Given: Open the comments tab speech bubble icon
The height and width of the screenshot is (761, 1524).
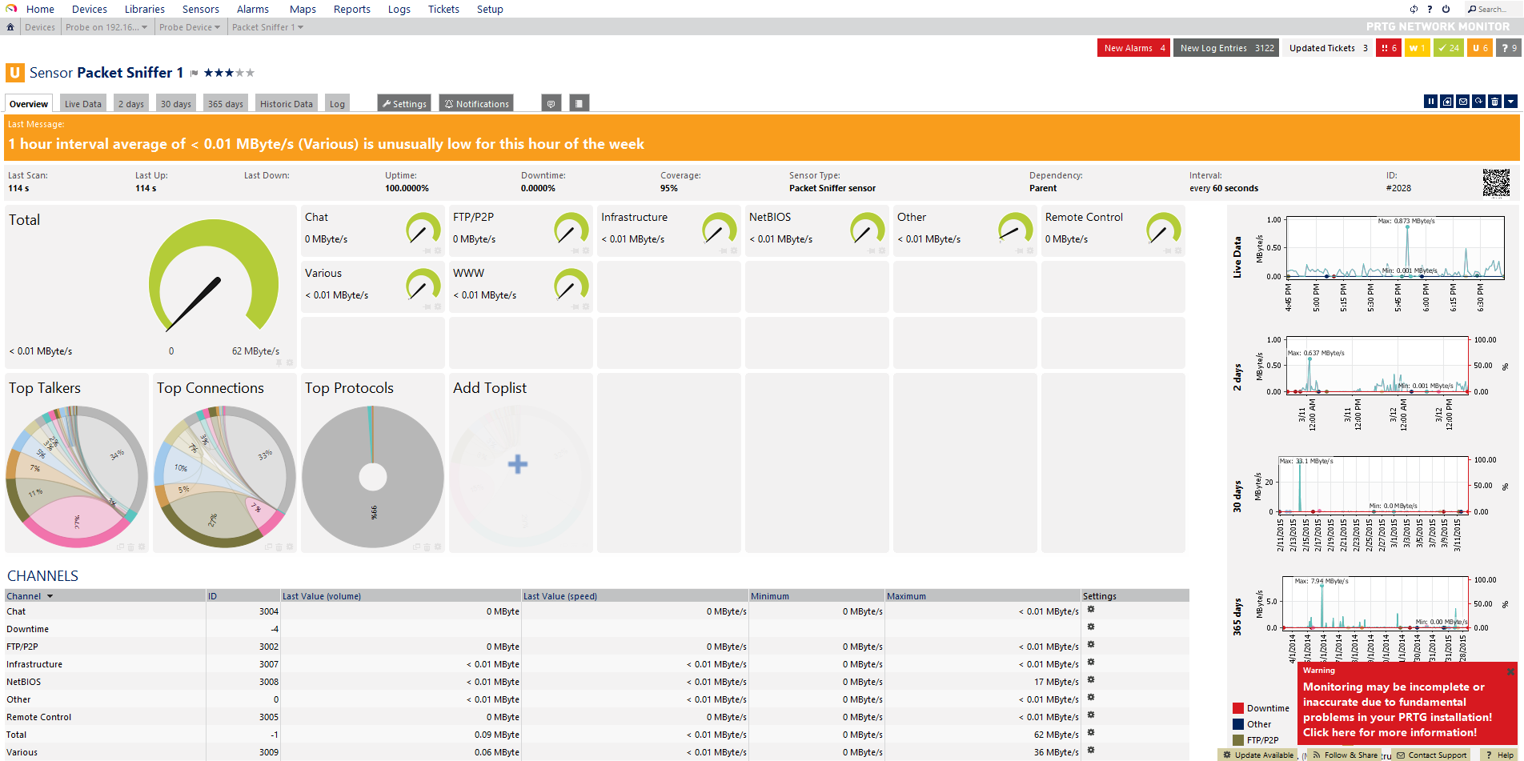Looking at the screenshot, I should 550,103.
